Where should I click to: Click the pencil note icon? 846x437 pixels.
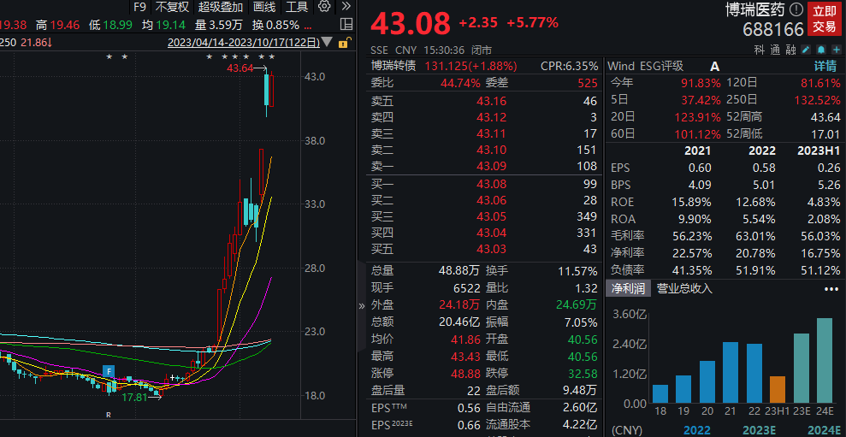click(806, 50)
